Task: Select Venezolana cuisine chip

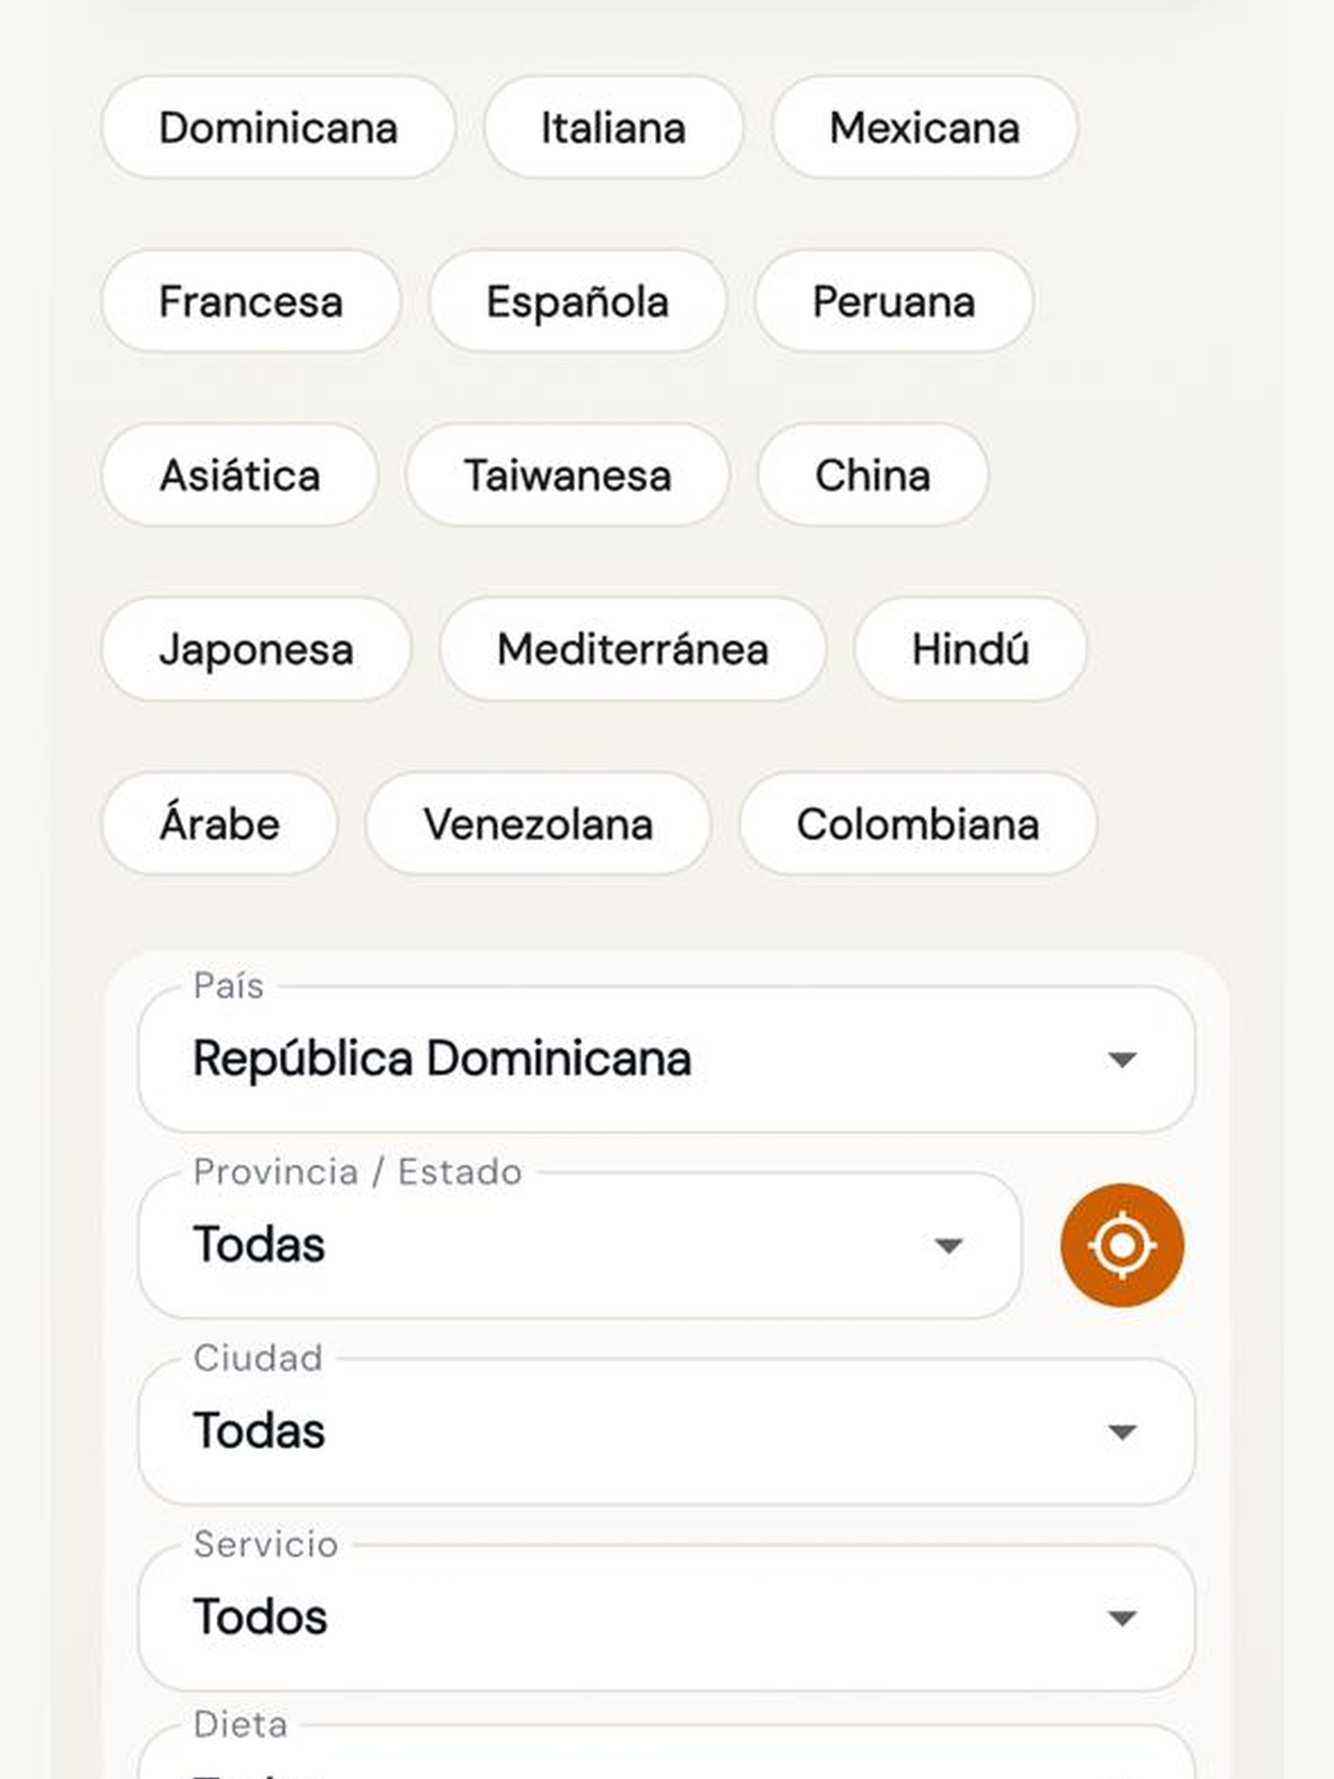Action: (x=538, y=824)
